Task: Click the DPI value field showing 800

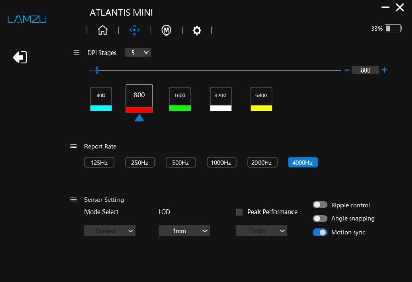Action: pos(365,70)
